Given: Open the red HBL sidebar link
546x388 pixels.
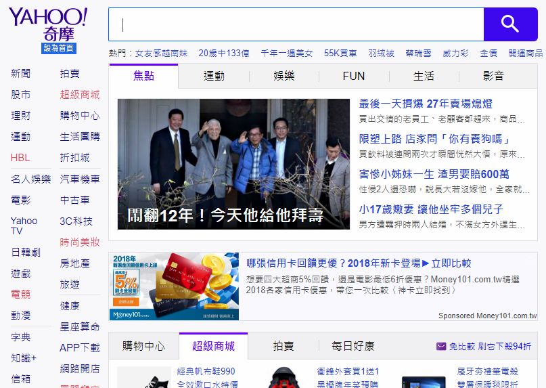Looking at the screenshot, I should [x=20, y=158].
